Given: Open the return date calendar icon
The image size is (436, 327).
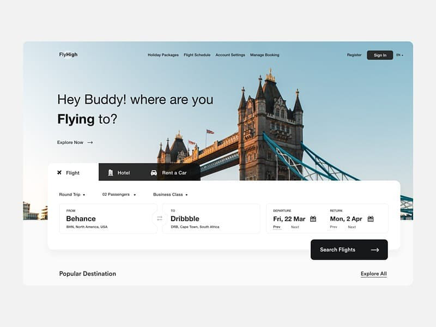Looking at the screenshot, I should pos(371,219).
